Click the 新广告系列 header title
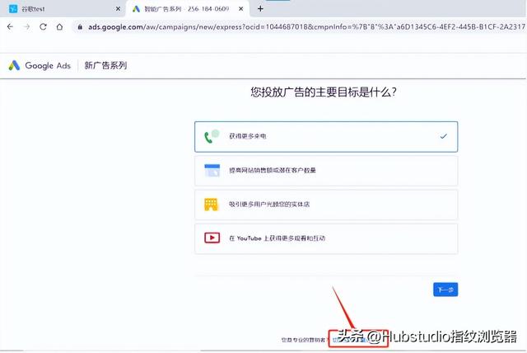Image resolution: width=527 pixels, height=353 pixels. pyautogui.click(x=105, y=65)
